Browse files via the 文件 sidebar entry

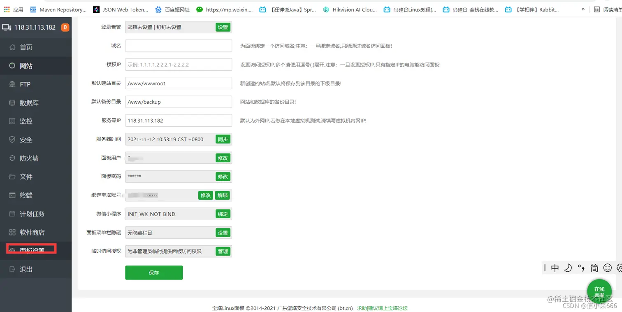(26, 177)
